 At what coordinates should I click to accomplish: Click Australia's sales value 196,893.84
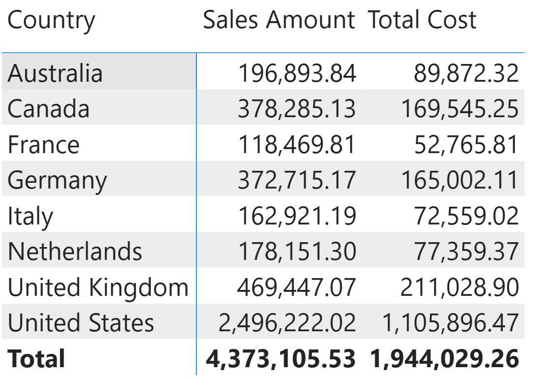pyautogui.click(x=296, y=73)
